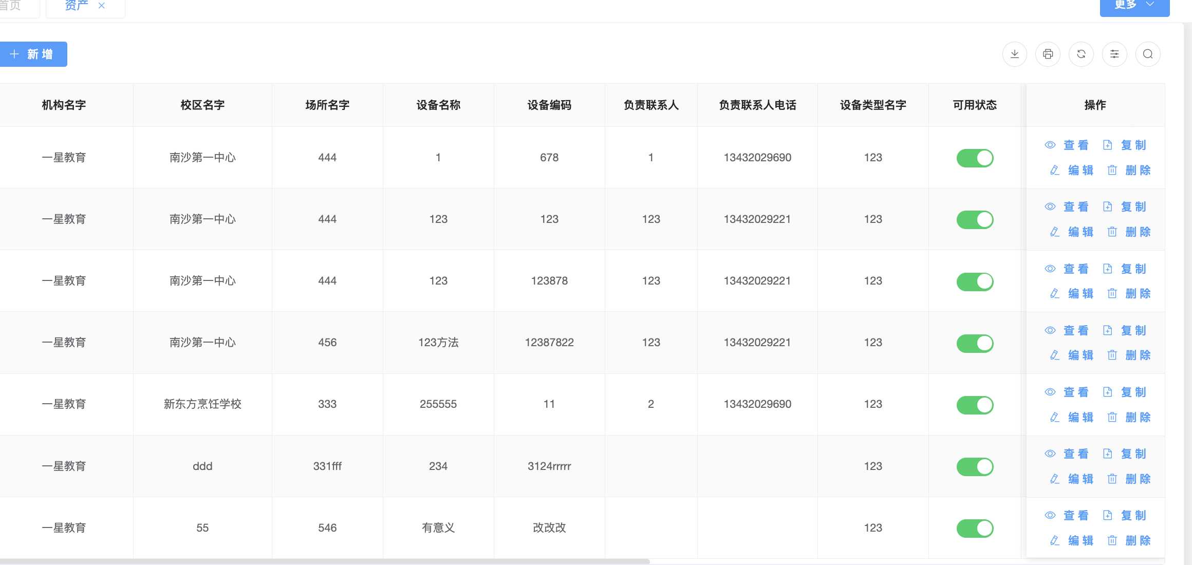
Task: Copy the row with device code 678
Action: point(1125,145)
